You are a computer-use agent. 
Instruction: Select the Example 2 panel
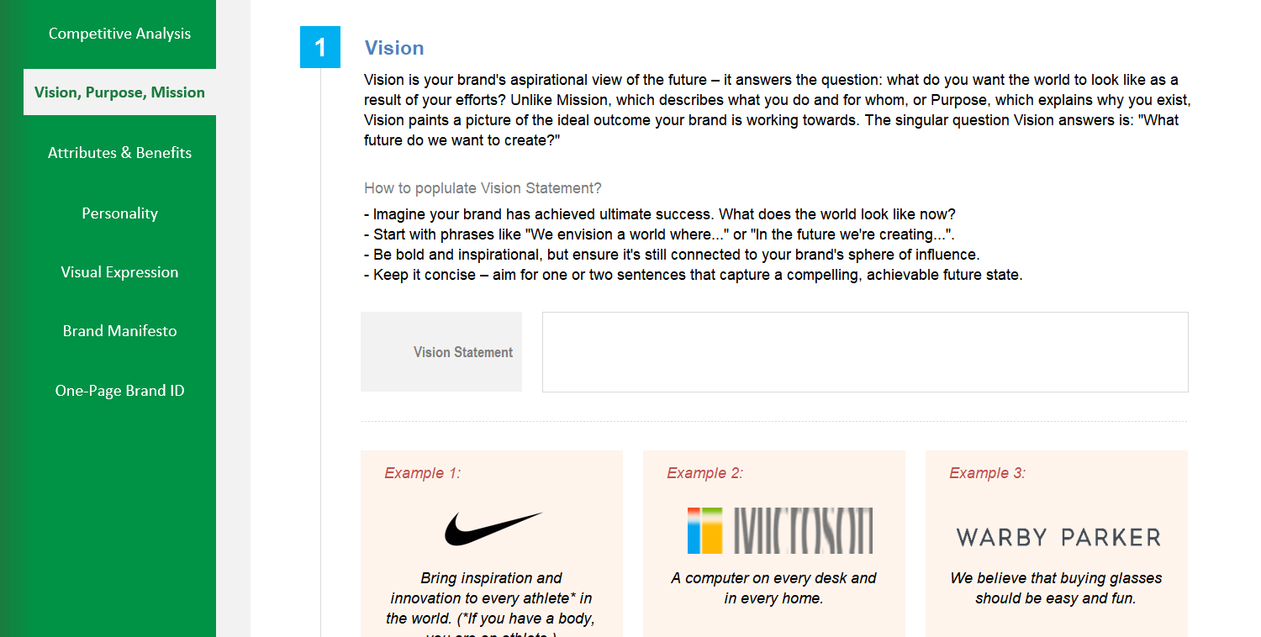click(773, 544)
